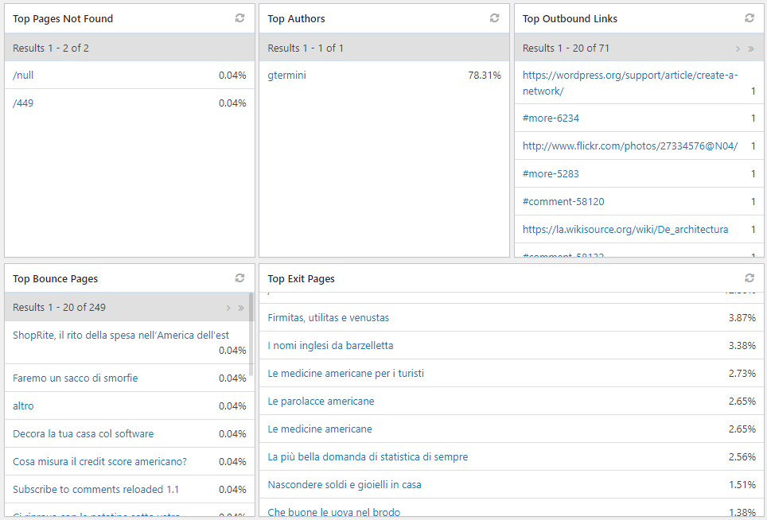Refresh the Top Exit Pages widget

(x=749, y=278)
